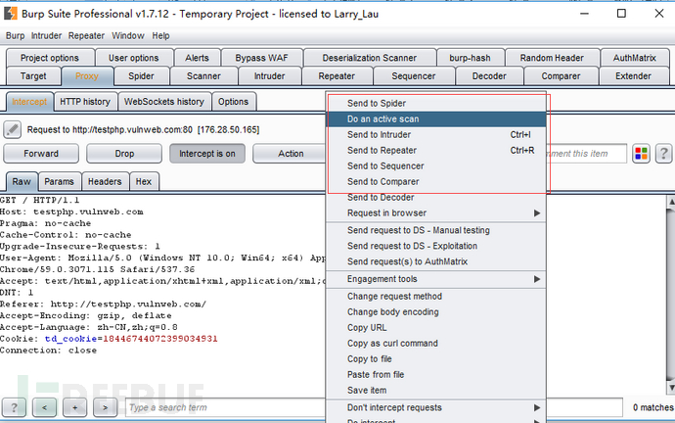Open the Deserialization Scanner tab

(370, 58)
